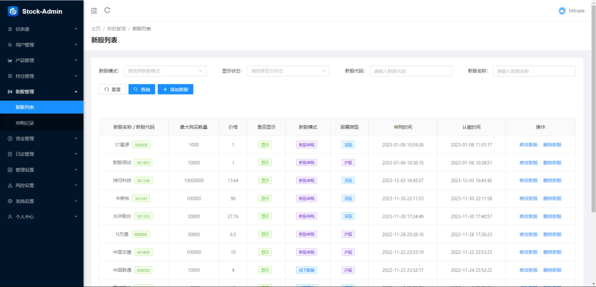The height and width of the screenshot is (287, 596).
Task: Click 修改新股 for ST星源 row
Action: coord(528,145)
